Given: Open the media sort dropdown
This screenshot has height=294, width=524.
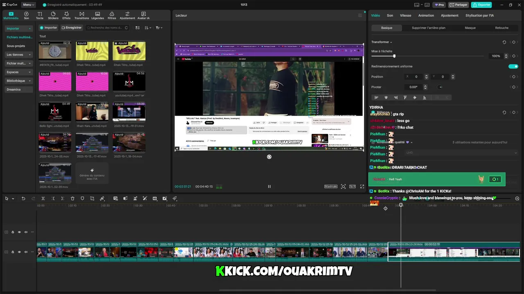Looking at the screenshot, I should (x=148, y=28).
